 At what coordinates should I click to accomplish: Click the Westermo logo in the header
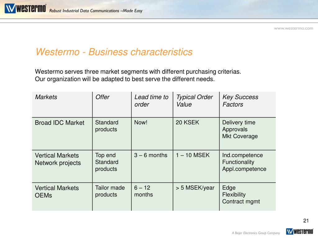pyautogui.click(x=25, y=8)
